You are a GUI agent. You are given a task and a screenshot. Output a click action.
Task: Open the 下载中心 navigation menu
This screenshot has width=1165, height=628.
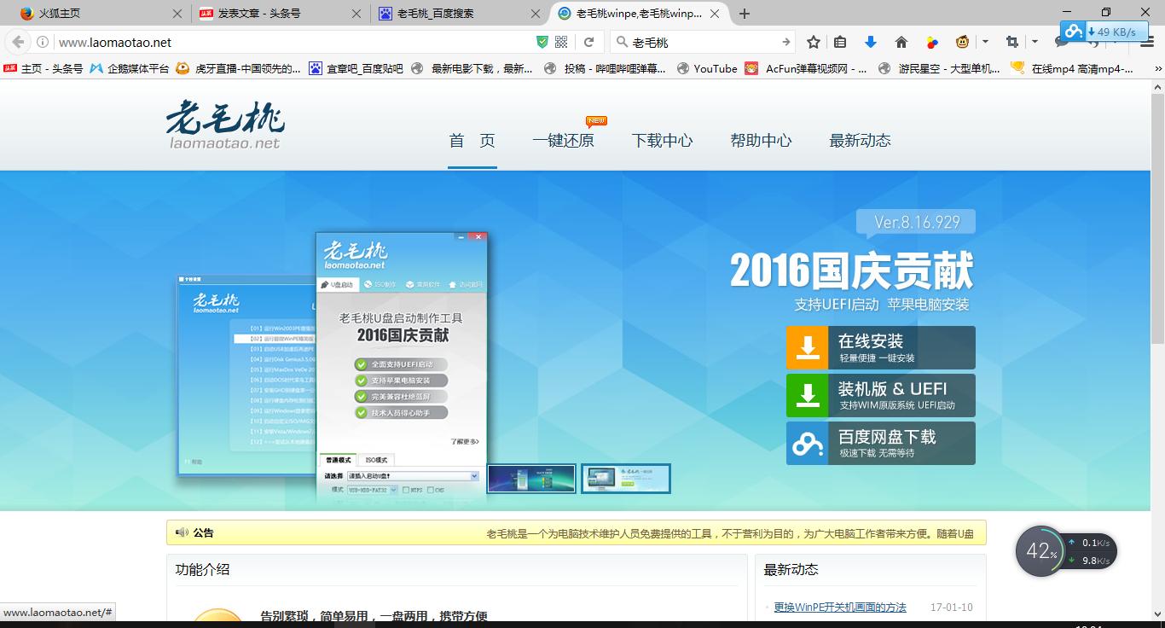point(662,140)
